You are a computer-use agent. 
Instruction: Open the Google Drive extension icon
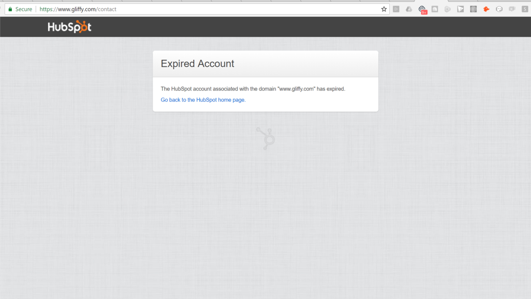409,9
